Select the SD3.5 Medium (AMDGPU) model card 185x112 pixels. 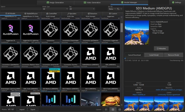71,80
